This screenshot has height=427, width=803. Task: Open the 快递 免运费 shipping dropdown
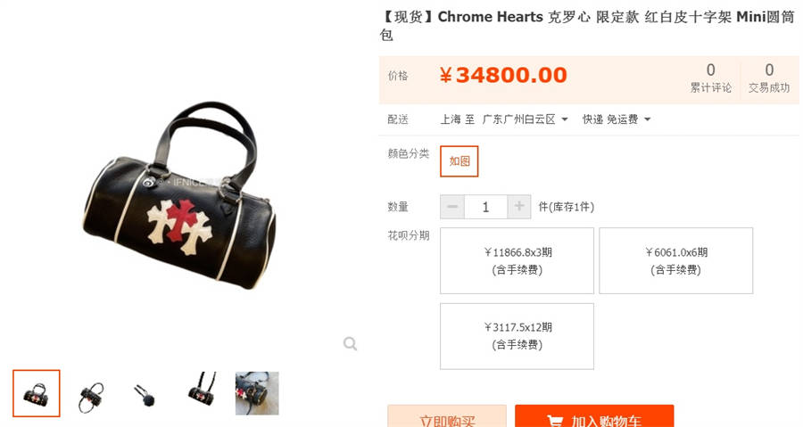tap(616, 119)
